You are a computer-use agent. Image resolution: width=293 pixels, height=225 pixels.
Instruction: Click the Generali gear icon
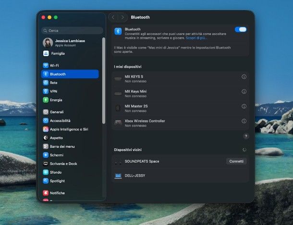(x=46, y=112)
